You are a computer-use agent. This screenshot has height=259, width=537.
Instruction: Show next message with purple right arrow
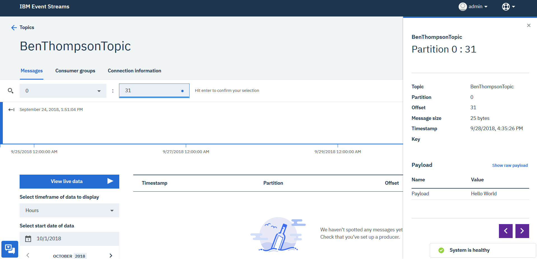coord(522,231)
